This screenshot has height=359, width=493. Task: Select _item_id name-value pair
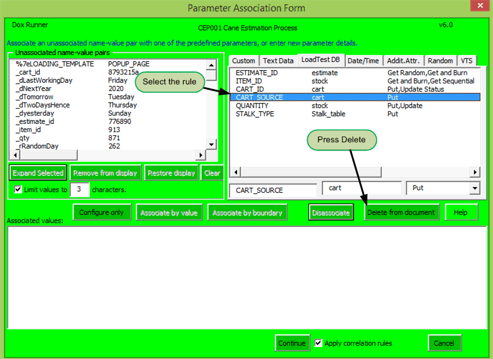(109, 130)
